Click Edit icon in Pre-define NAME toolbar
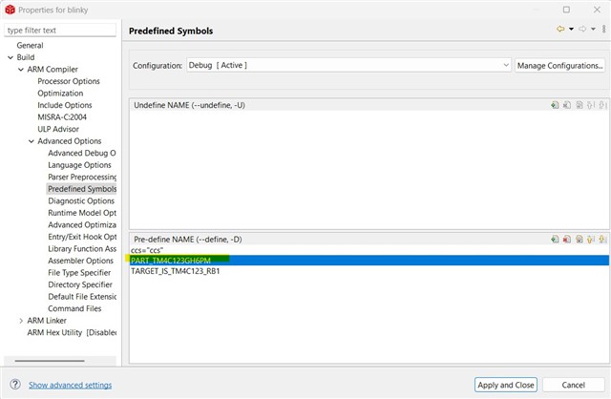 (x=579, y=239)
